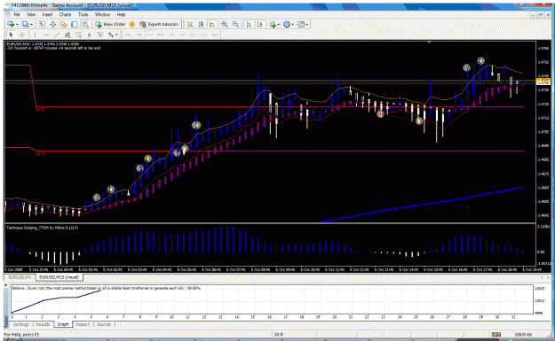Close the Tester panel with x
The width and height of the screenshot is (555, 341).
pyautogui.click(x=6, y=284)
